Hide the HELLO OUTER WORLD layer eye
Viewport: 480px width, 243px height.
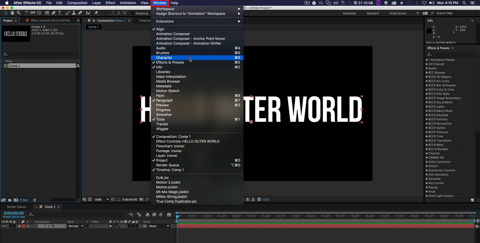click(3, 226)
